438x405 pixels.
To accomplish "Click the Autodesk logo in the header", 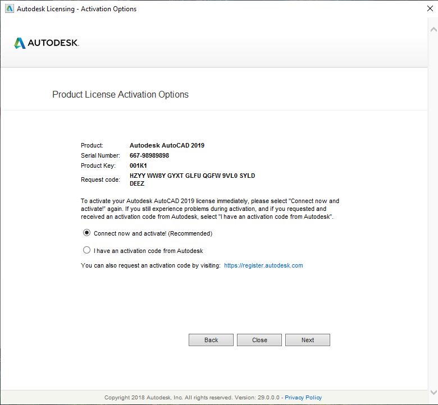I will click(x=47, y=43).
